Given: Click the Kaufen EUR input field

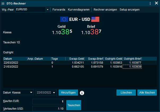Looking at the screenshot, I should (48, 101).
